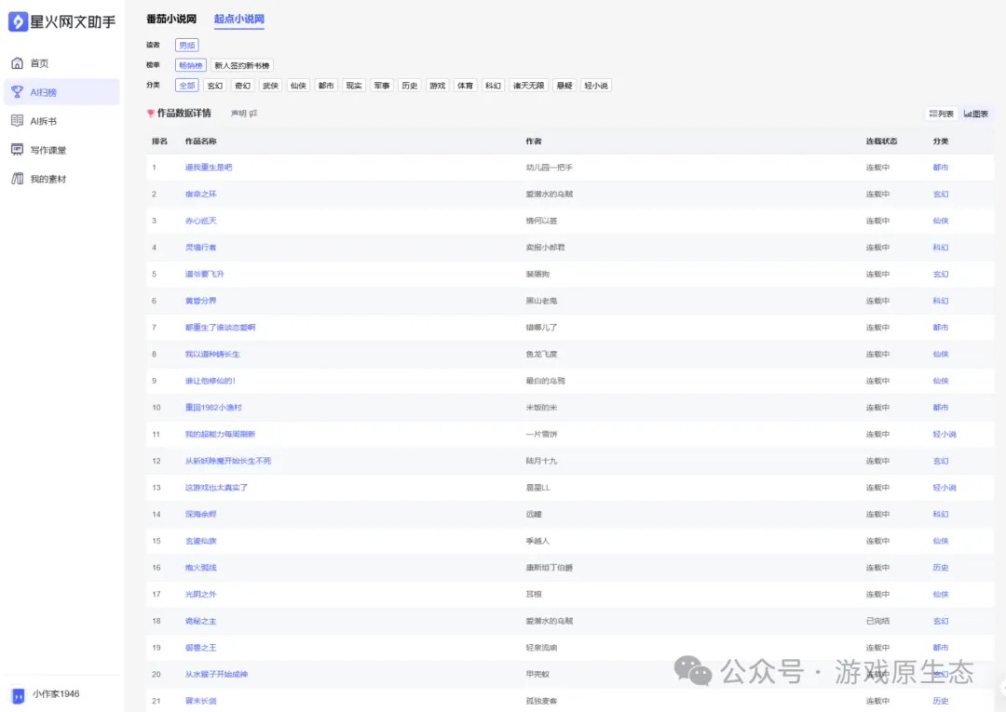This screenshot has height=712, width=1006.
Task: Open the book 黄昏分界
Action: tap(201, 301)
